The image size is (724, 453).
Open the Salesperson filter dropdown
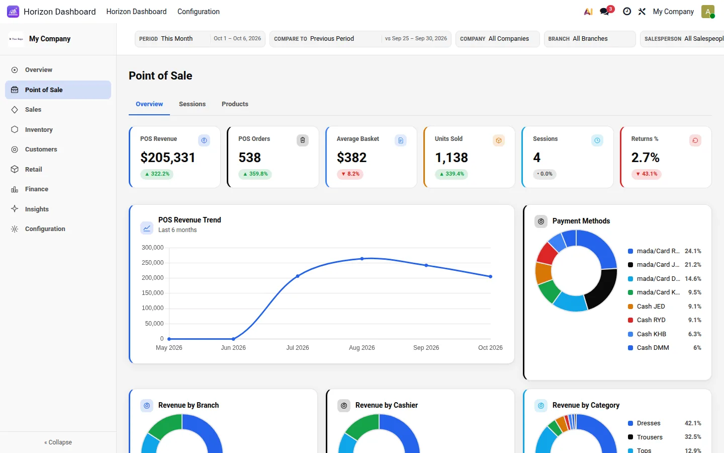pyautogui.click(x=682, y=39)
